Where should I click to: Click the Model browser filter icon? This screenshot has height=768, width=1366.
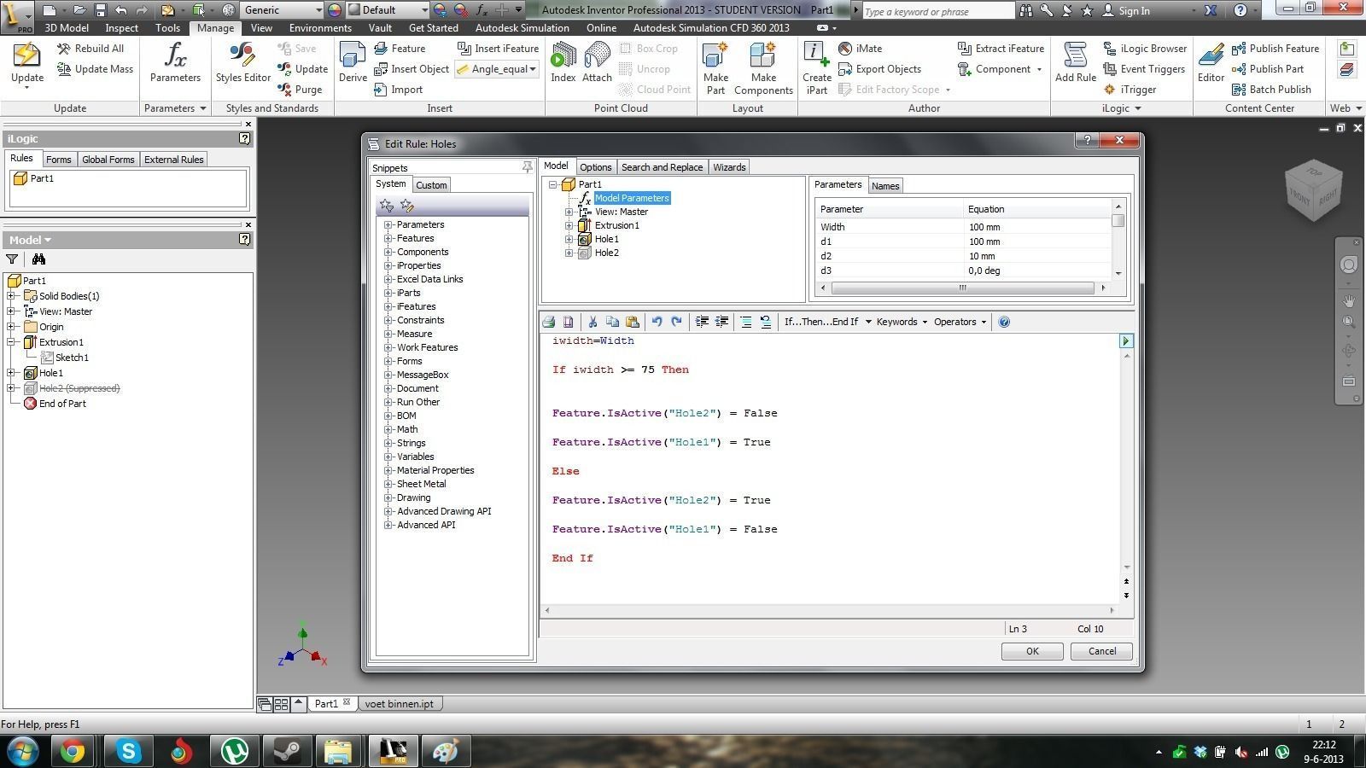[12, 259]
